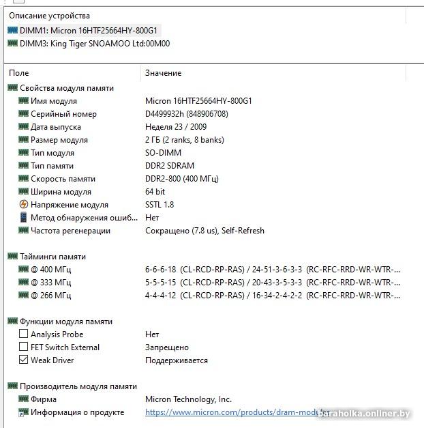Click value Нет for Analysis Probe
The image size is (424, 428).
(x=152, y=334)
